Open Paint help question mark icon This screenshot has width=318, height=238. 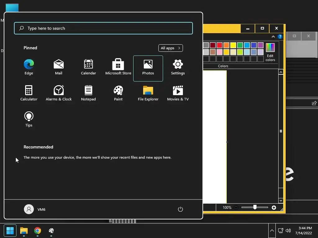pos(280,37)
